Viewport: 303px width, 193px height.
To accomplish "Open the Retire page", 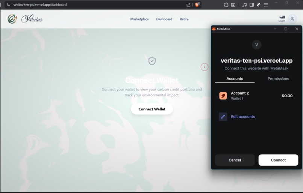I will coord(184,19).
